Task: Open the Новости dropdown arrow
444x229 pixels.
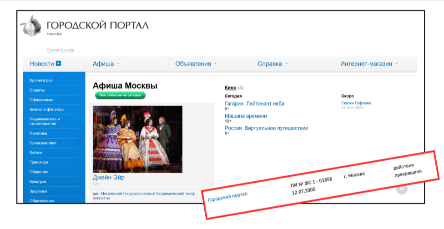Action: click(58, 64)
